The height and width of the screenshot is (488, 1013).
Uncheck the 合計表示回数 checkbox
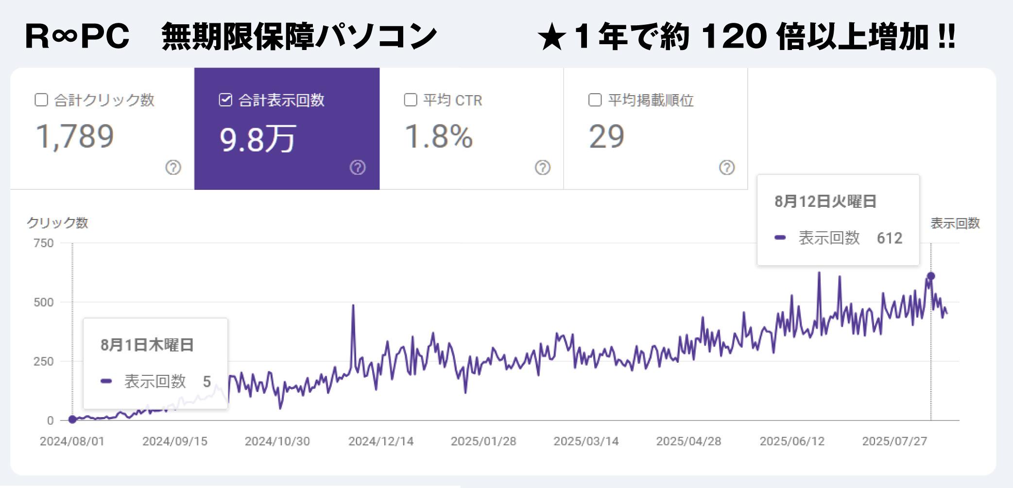225,100
